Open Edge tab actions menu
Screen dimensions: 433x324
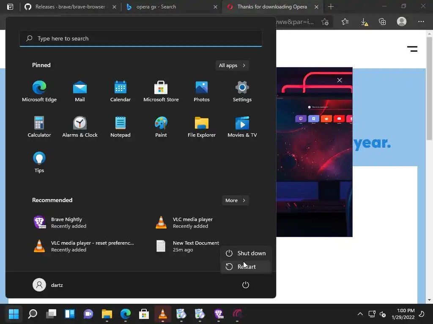pos(10,7)
